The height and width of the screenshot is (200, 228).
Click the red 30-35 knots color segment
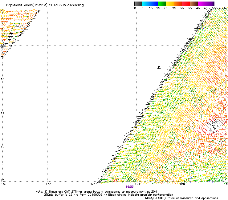point(186,4)
